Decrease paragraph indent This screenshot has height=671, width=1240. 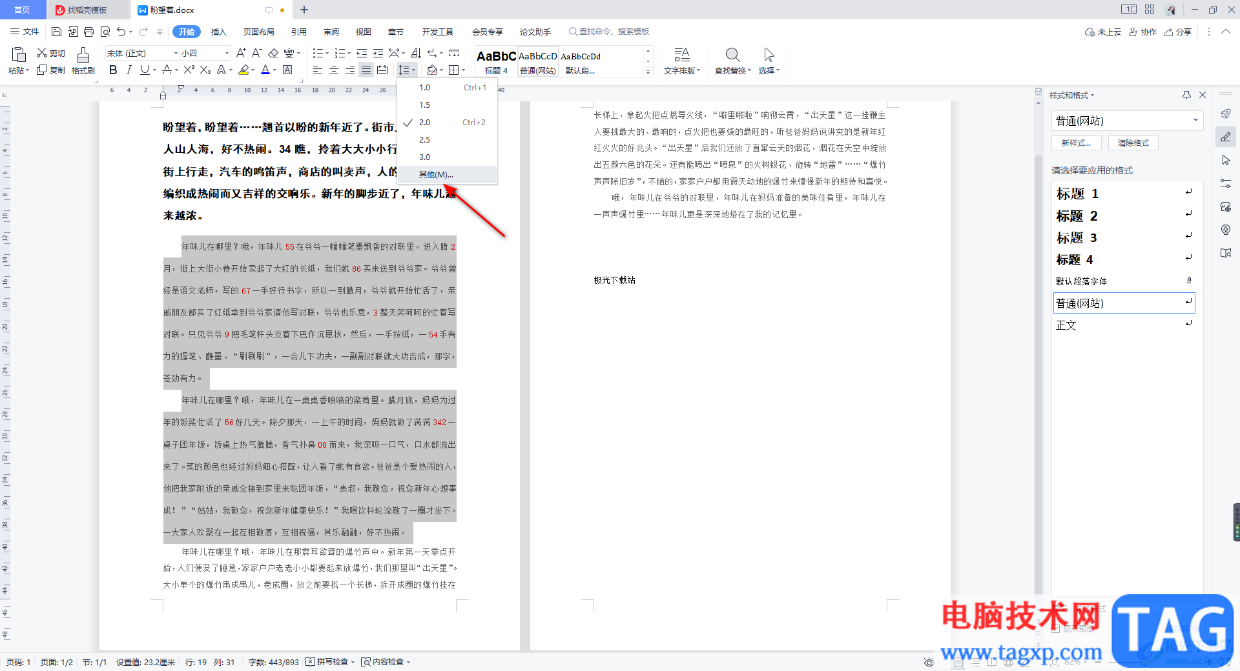click(362, 53)
